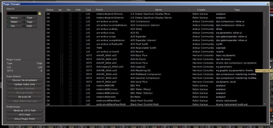
Task: Toggle the Tags search filter
Action: coord(29,22)
